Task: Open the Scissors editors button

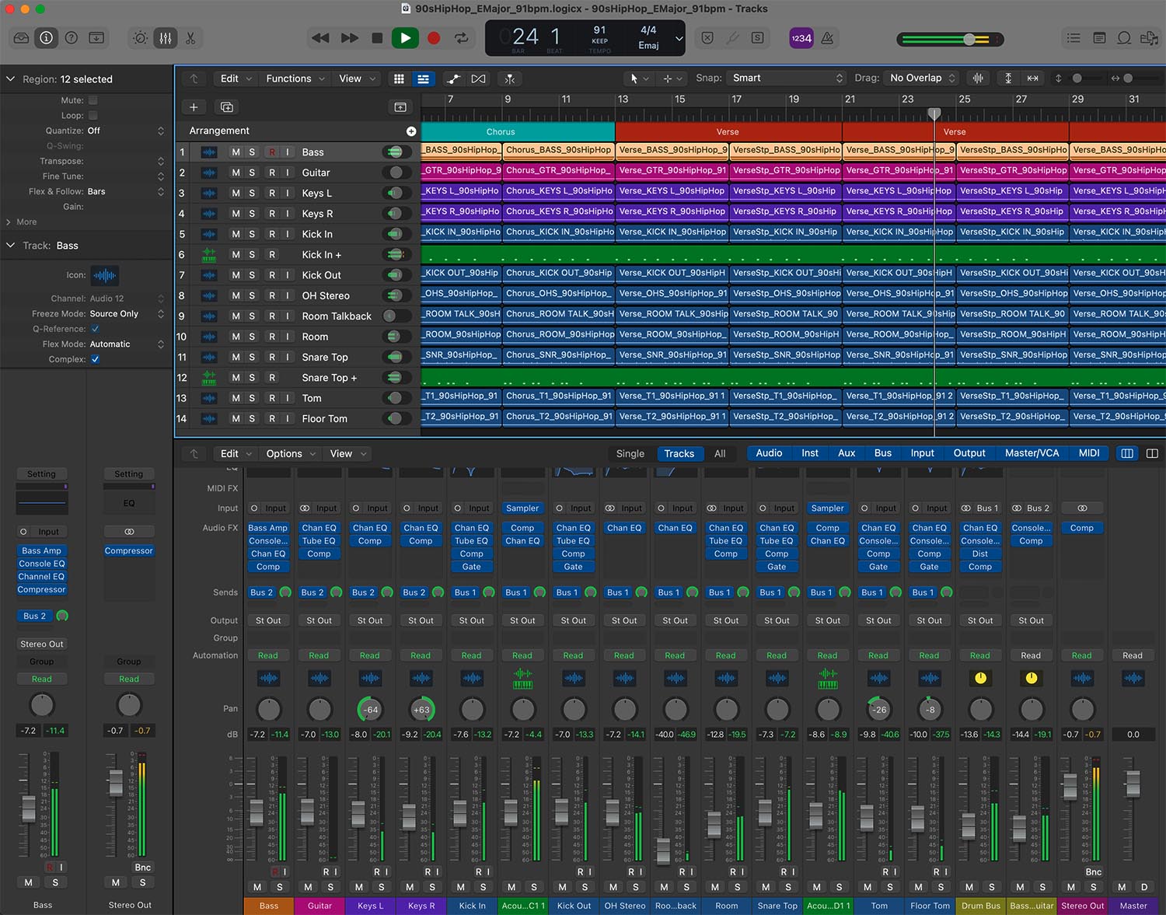Action: pos(190,38)
